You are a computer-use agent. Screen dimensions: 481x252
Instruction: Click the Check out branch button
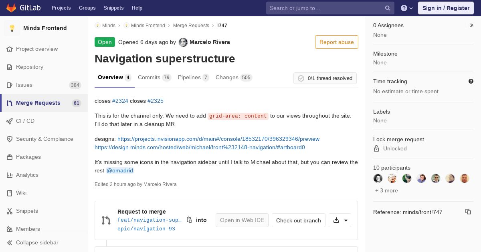click(299, 220)
